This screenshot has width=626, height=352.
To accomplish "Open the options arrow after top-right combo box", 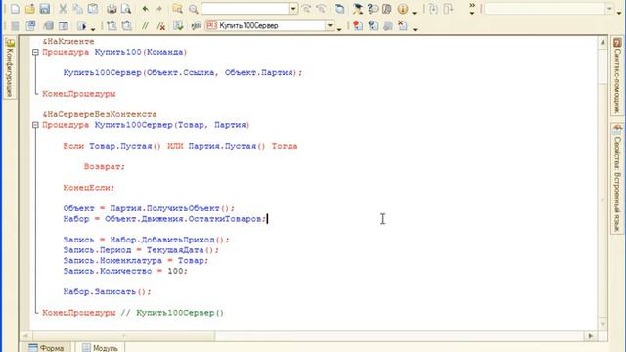I will coord(619,13).
